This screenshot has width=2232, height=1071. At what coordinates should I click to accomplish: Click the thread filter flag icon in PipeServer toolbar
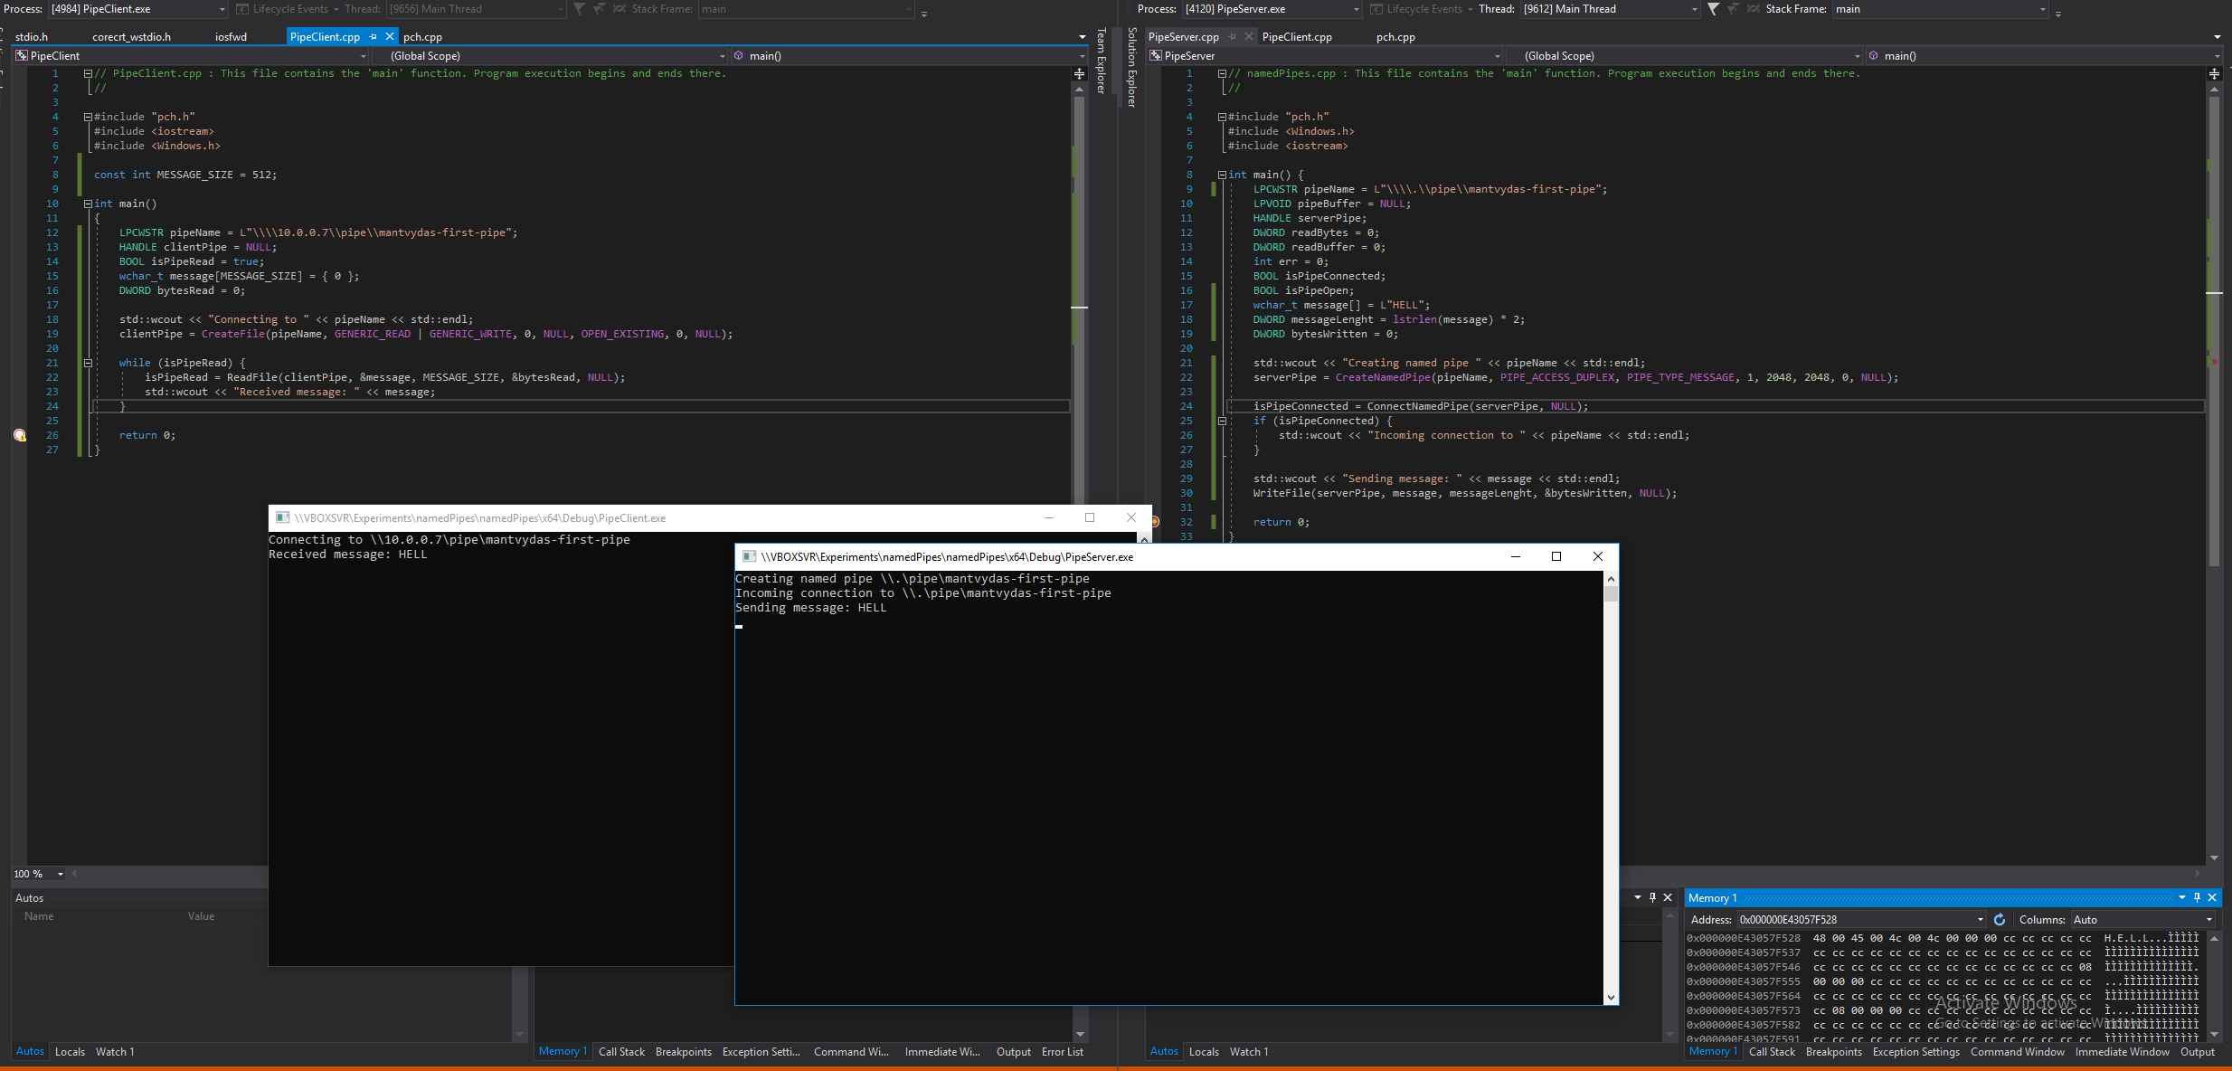coord(1713,9)
